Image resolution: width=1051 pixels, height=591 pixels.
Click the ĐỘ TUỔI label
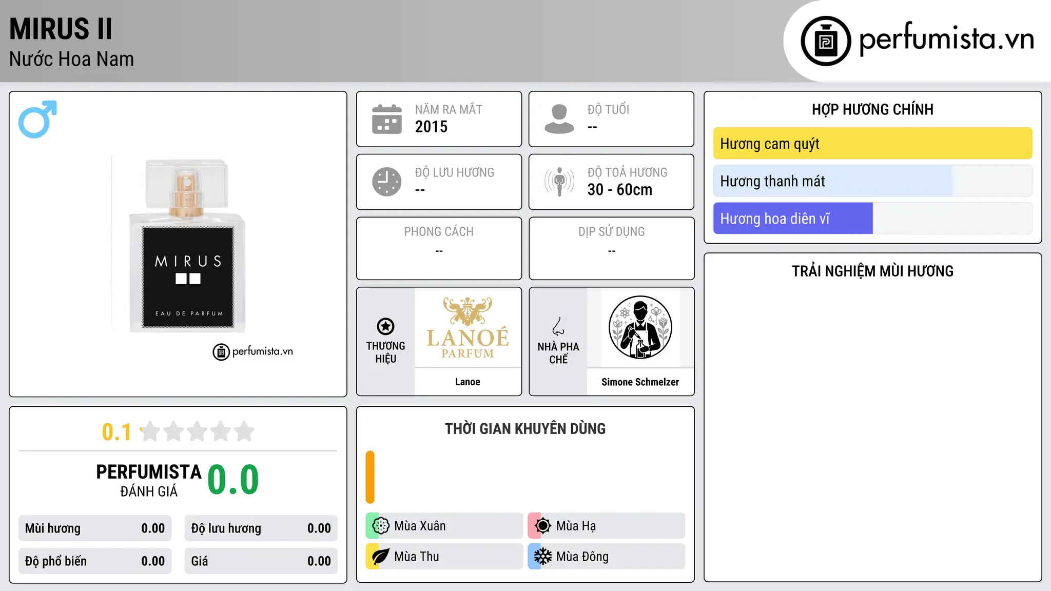(608, 109)
